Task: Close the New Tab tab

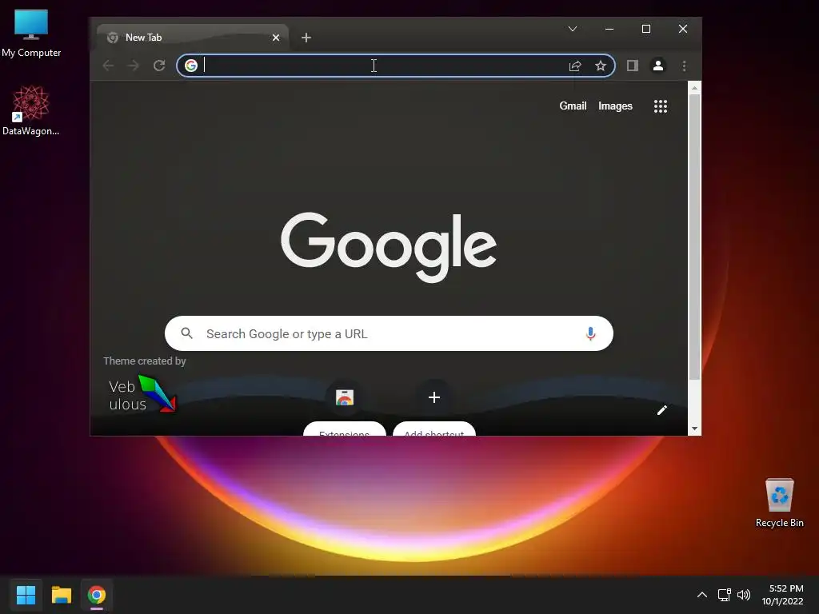Action: (x=276, y=38)
